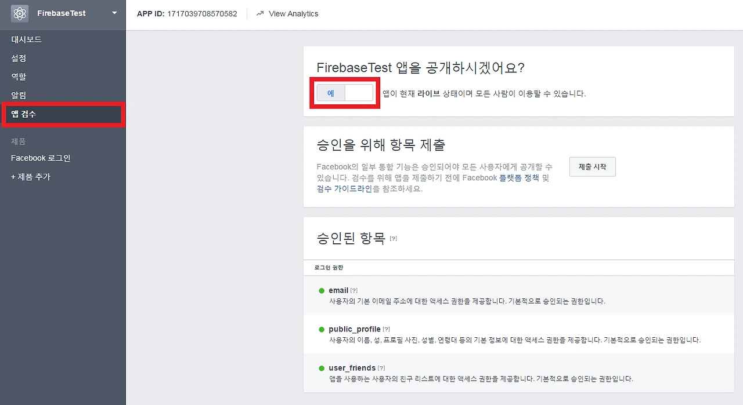This screenshot has height=405, width=743.
Task: Click the 제출 시작 button
Action: (592, 166)
